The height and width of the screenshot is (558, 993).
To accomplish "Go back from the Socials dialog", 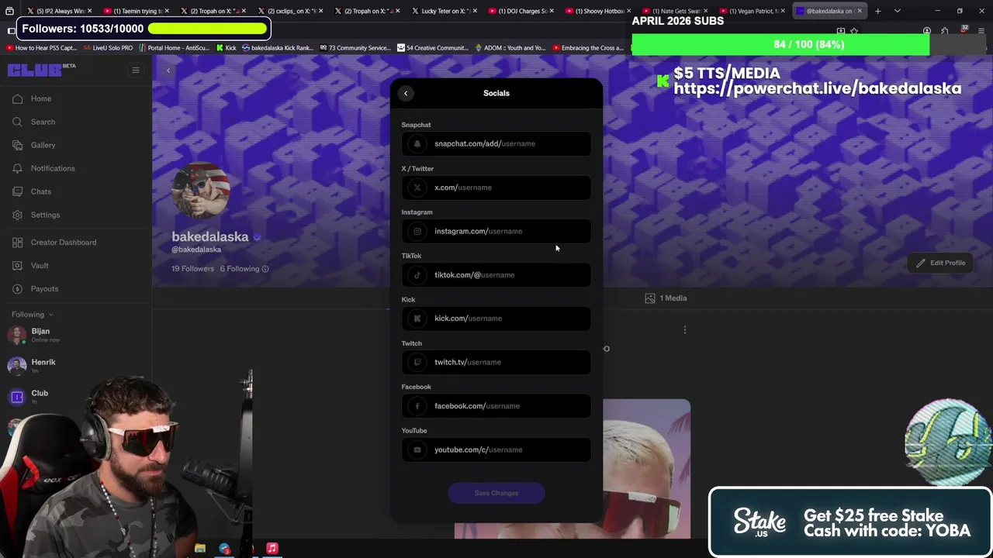I will click(x=406, y=93).
